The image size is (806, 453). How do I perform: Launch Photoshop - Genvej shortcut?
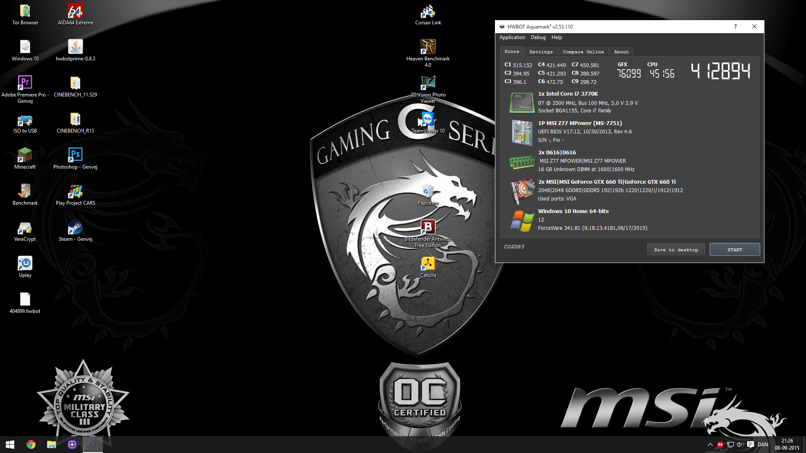(76, 159)
